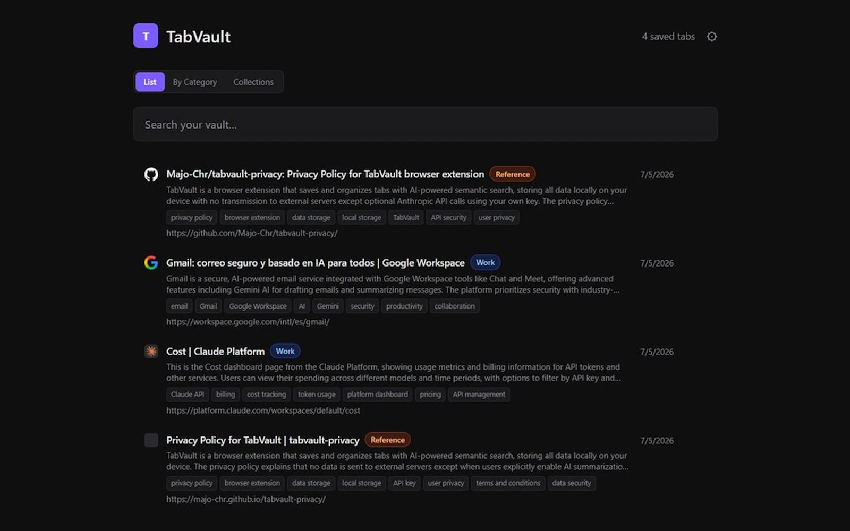
Task: Click the Claude favicon beside Cost entry
Action: coord(151,352)
